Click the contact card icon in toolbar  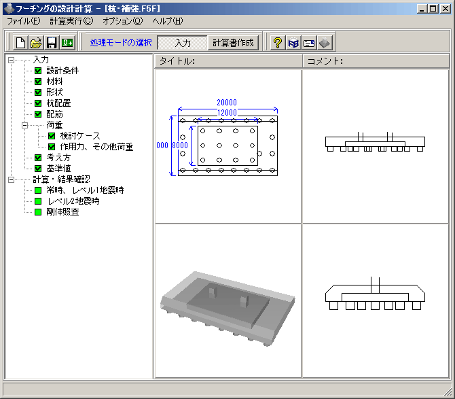click(x=309, y=43)
